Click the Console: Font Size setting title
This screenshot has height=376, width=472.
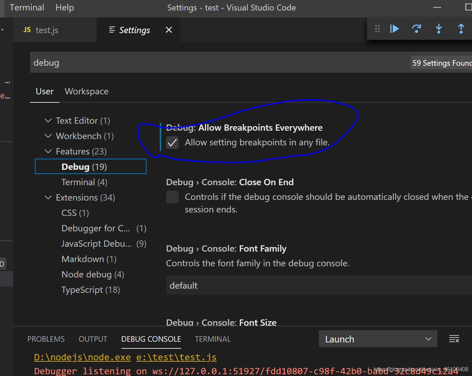[x=221, y=322]
